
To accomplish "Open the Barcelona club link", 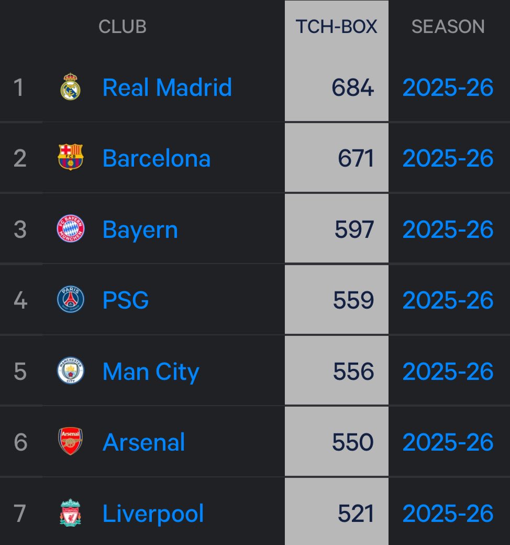I will click(157, 158).
